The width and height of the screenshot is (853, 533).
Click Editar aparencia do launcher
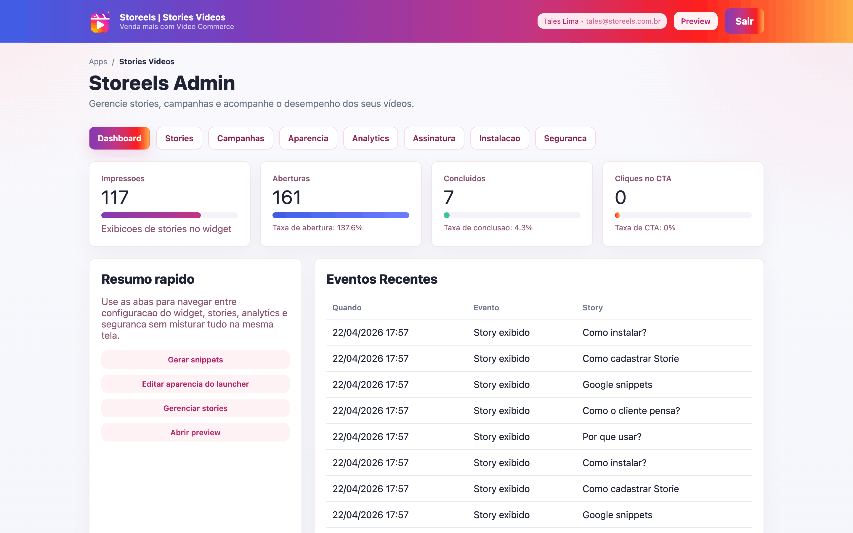195,384
